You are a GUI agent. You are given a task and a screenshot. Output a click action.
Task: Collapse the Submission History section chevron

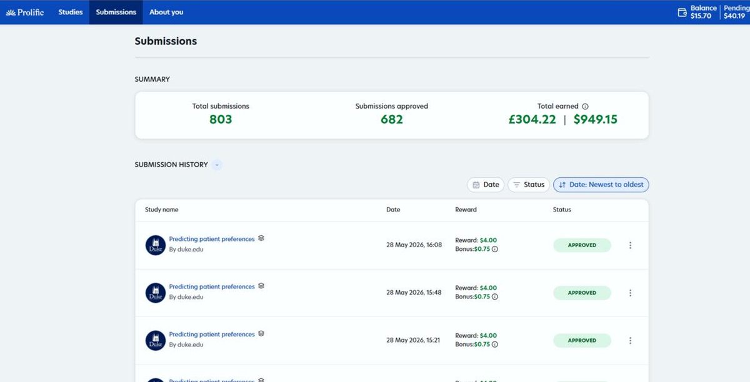tap(217, 165)
